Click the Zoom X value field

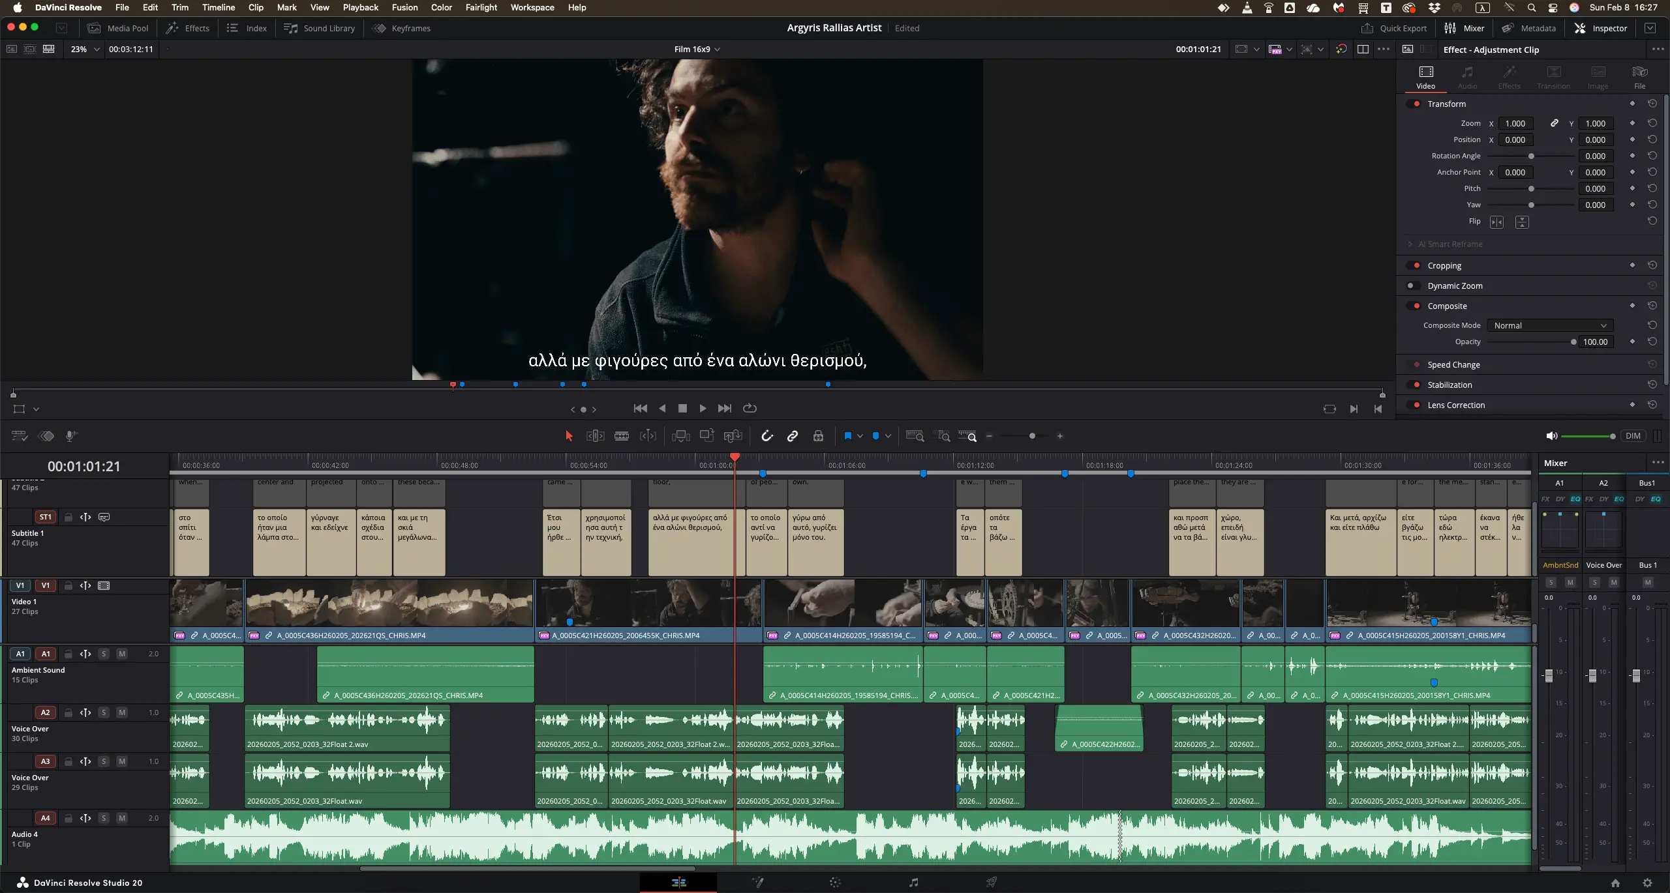[x=1515, y=123]
